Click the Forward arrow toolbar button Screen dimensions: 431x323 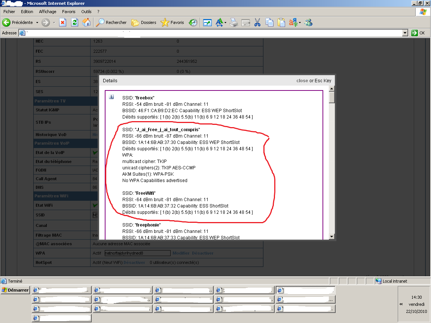(x=46, y=22)
